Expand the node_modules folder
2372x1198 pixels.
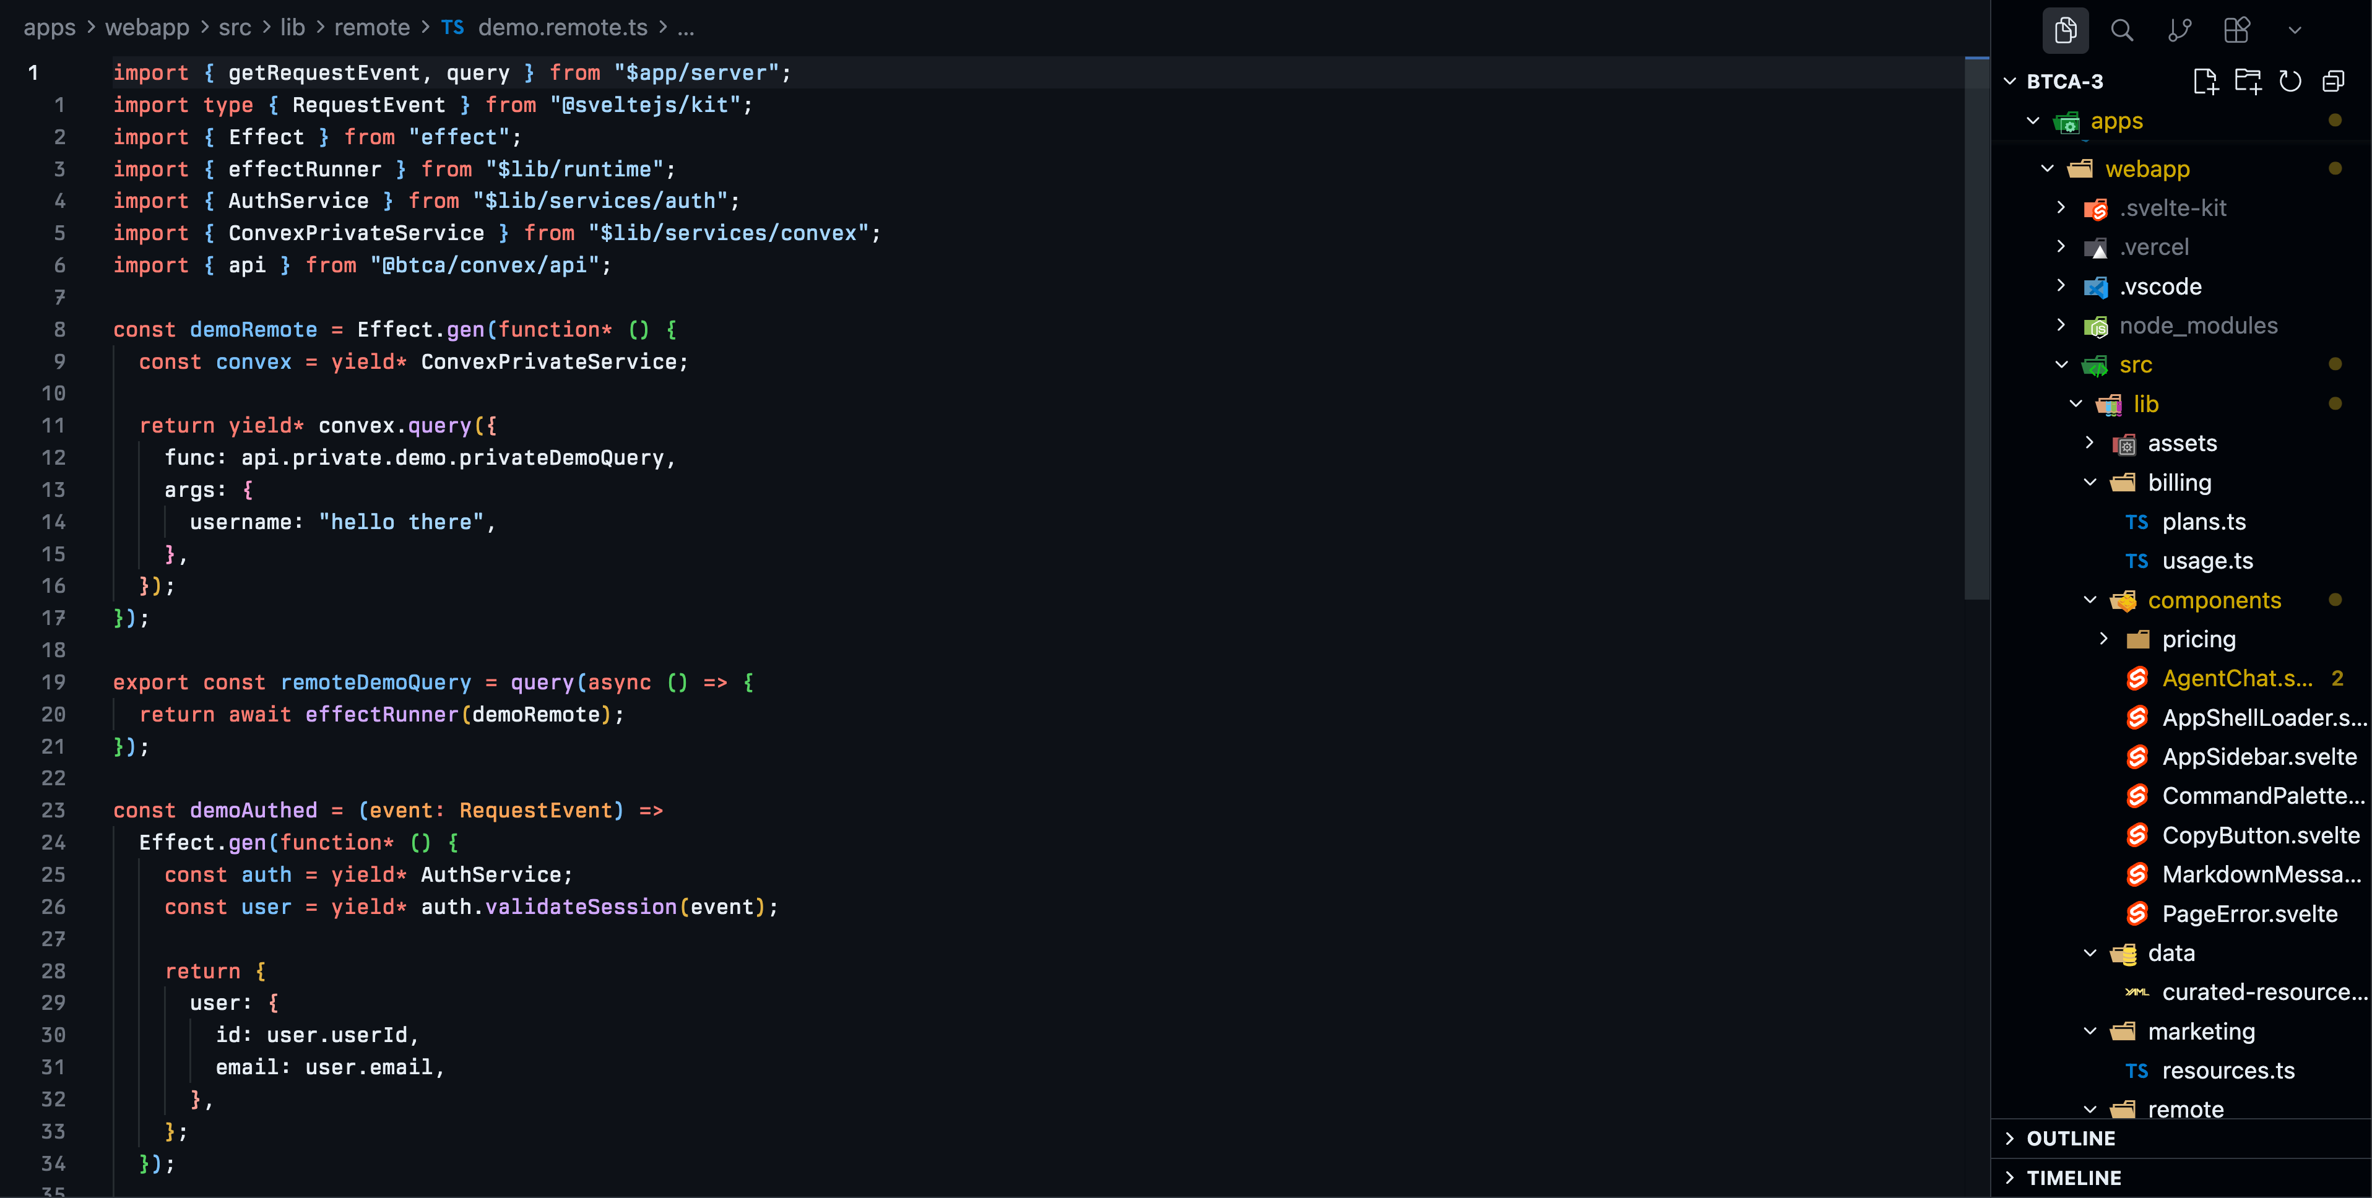pos(2062,325)
